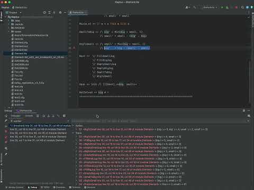The width and height of the screenshot is (254, 190).
Task: Rerun the debug session
Action: click(x=6, y=116)
